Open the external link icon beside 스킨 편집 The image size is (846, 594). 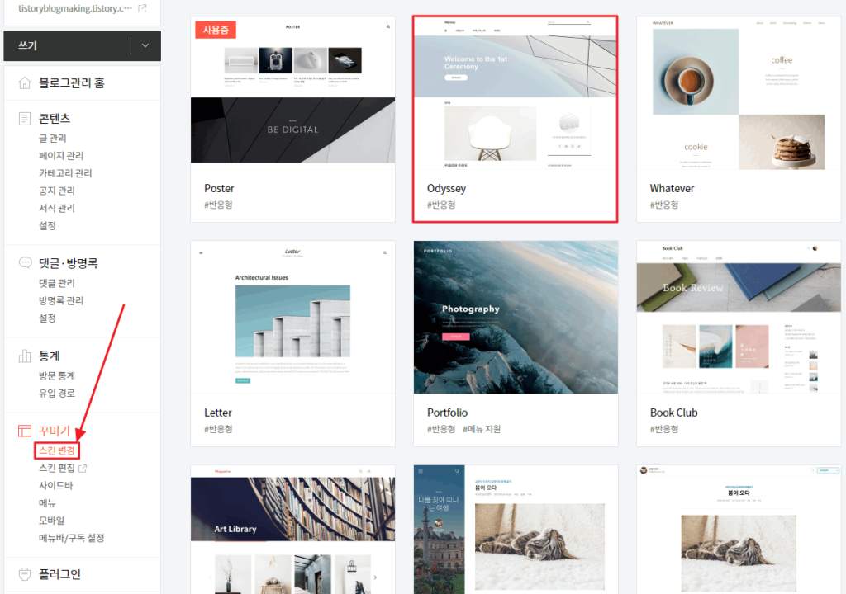83,468
